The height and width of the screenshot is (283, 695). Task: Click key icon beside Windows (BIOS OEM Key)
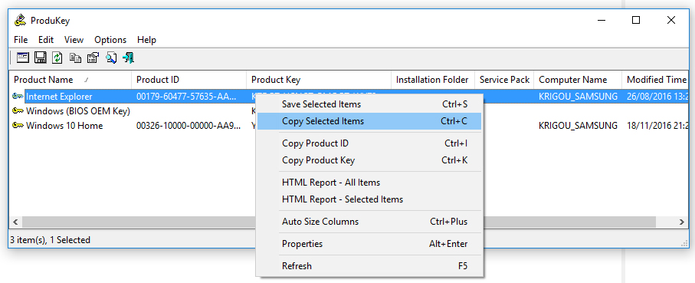18,111
